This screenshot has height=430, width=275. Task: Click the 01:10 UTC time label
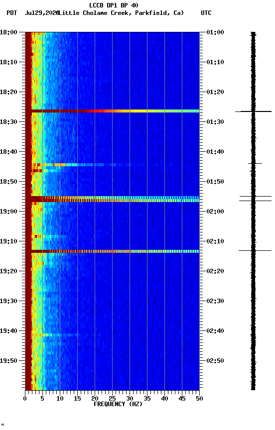click(x=215, y=62)
